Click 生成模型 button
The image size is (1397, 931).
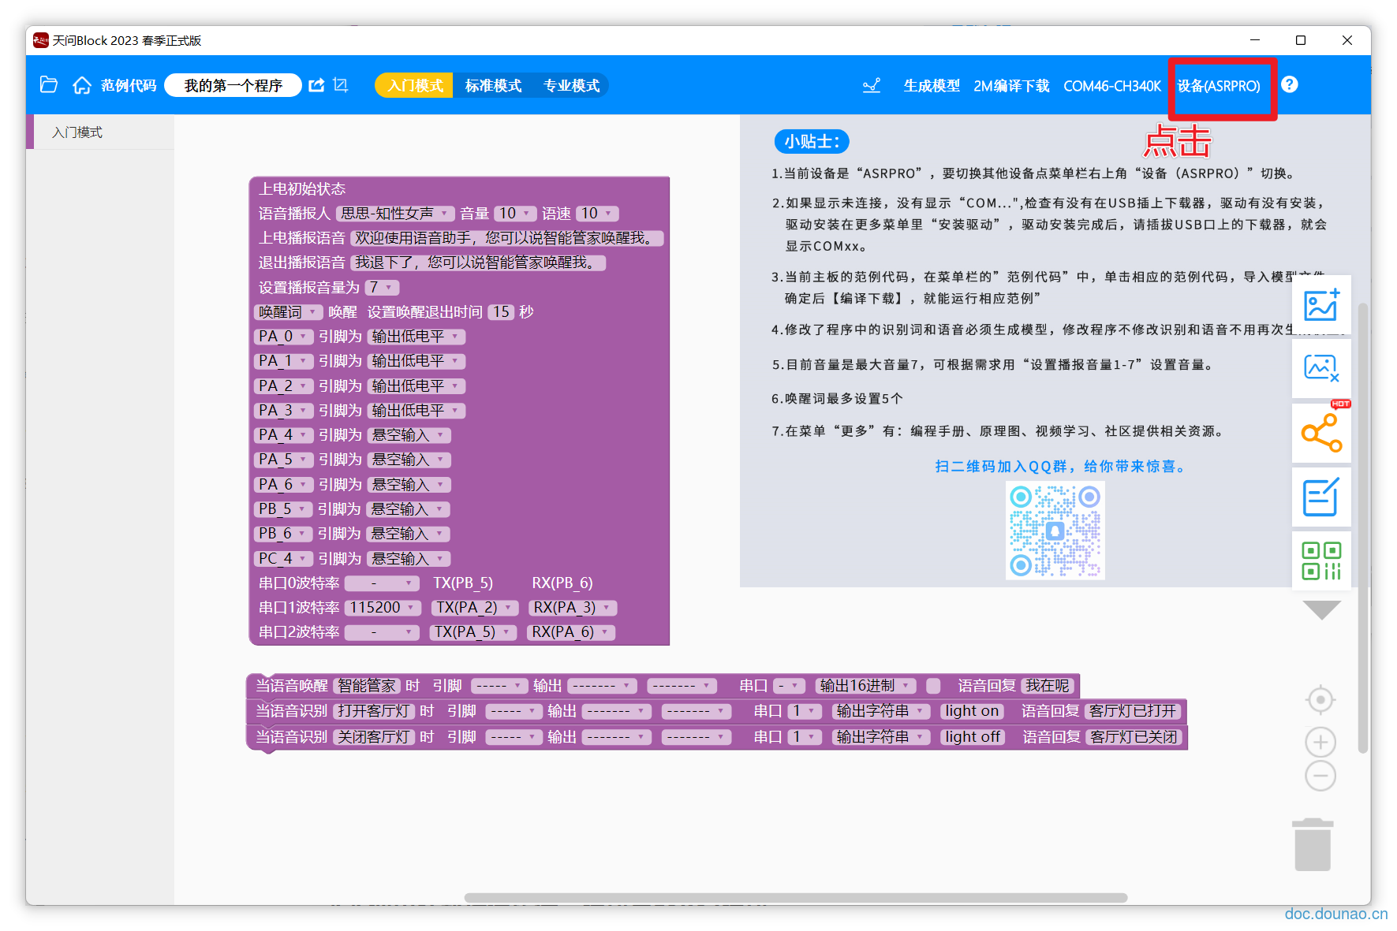[x=932, y=85]
